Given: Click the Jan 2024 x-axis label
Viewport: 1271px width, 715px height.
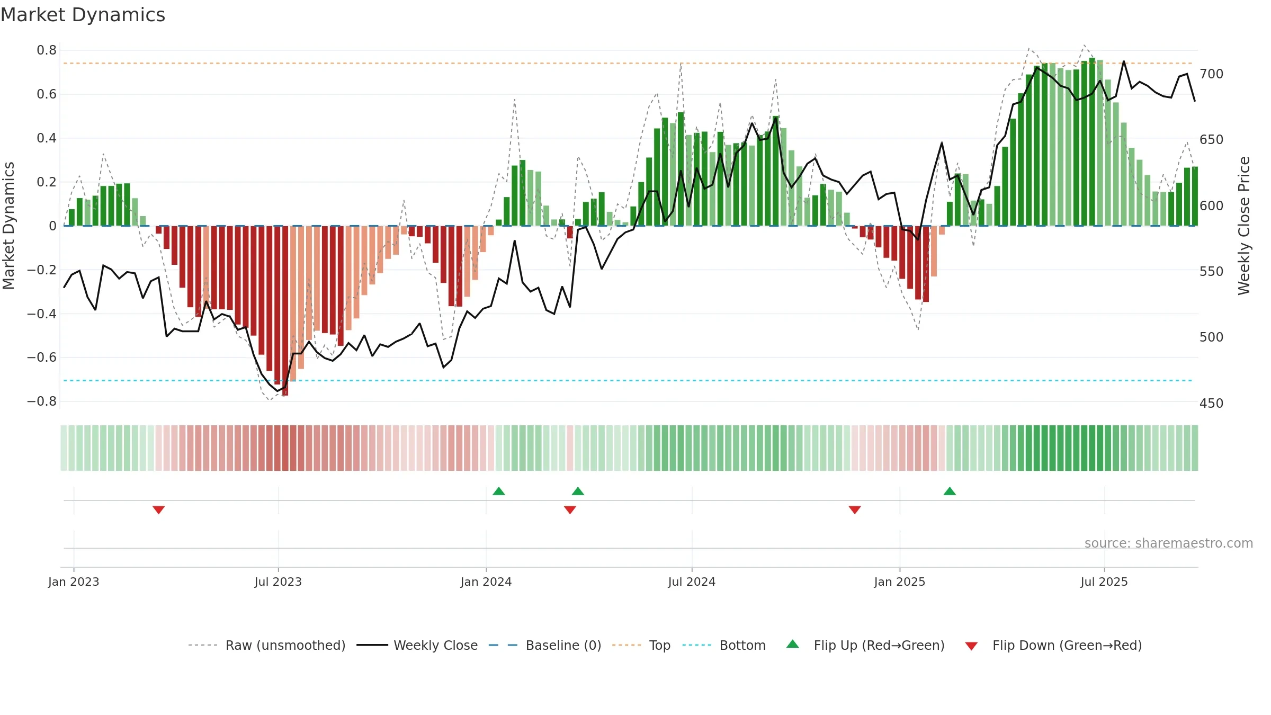Looking at the screenshot, I should point(486,582).
